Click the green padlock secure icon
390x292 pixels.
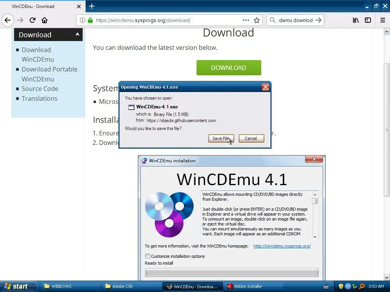coord(90,20)
